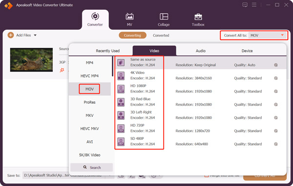Image resolution: width=293 pixels, height=186 pixels.
Task: Click the HD 720P preset icon
Action: coord(121,129)
